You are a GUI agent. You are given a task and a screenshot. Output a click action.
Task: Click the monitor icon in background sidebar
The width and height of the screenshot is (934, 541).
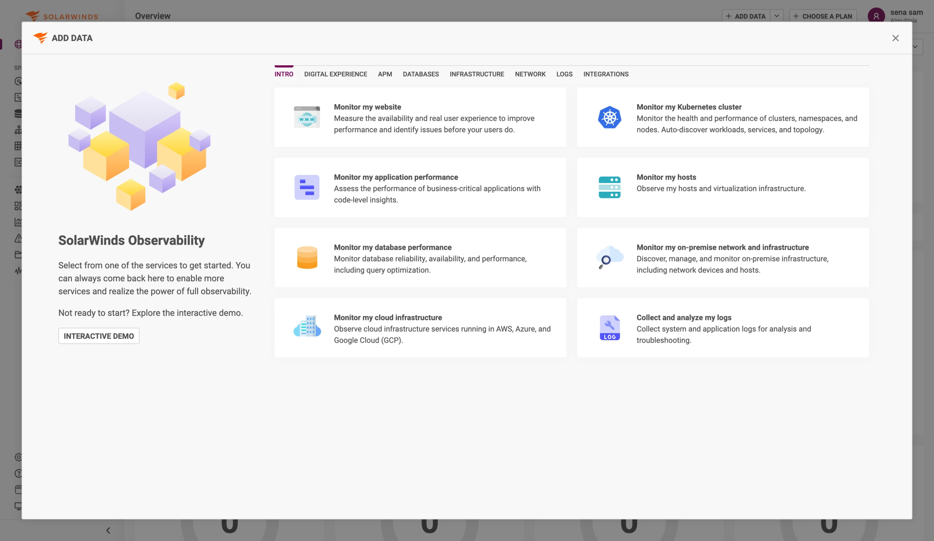(18, 506)
